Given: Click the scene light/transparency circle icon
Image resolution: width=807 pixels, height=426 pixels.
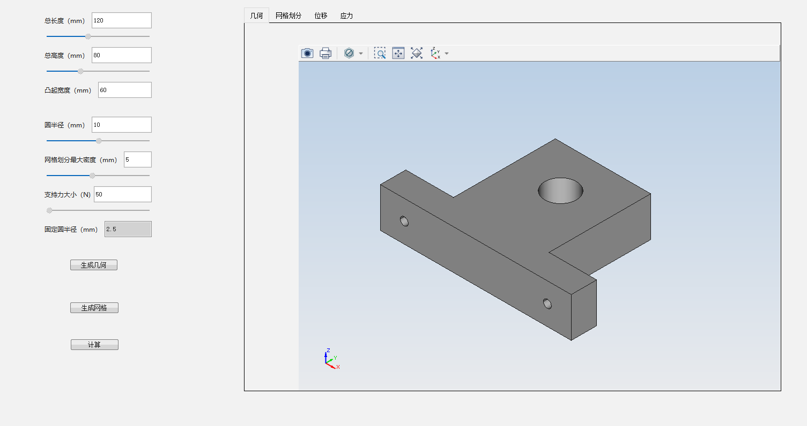Looking at the screenshot, I should [349, 53].
